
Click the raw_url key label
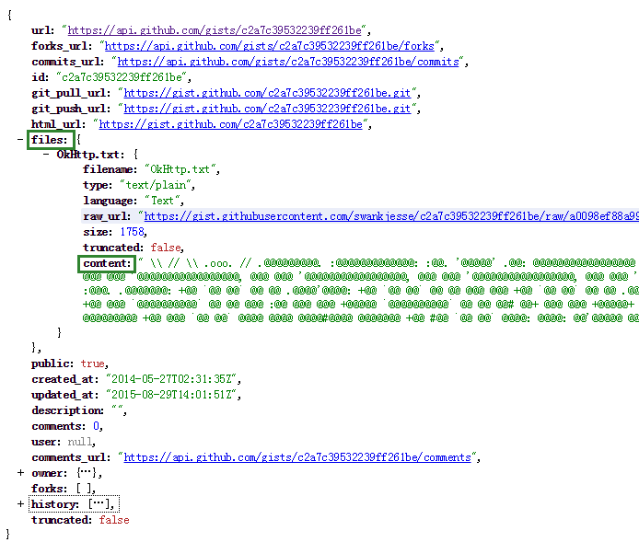click(107, 216)
